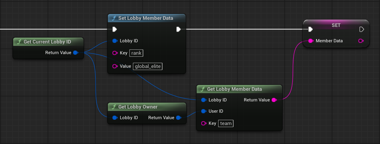Click the SET node input execution pin
The width and height of the screenshot is (380, 144).
[310, 29]
